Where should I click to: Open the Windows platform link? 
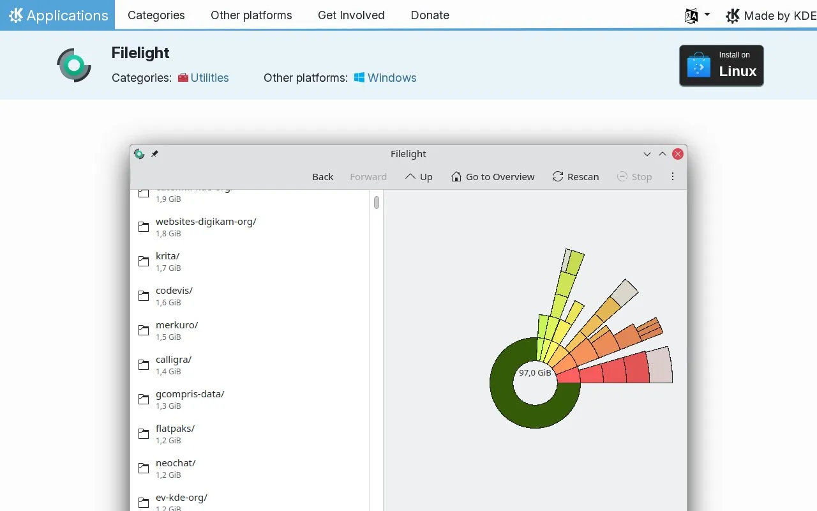tap(392, 78)
